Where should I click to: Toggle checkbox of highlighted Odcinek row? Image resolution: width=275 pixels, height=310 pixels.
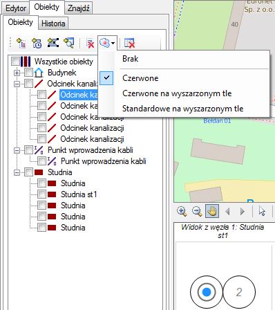pos(41,95)
